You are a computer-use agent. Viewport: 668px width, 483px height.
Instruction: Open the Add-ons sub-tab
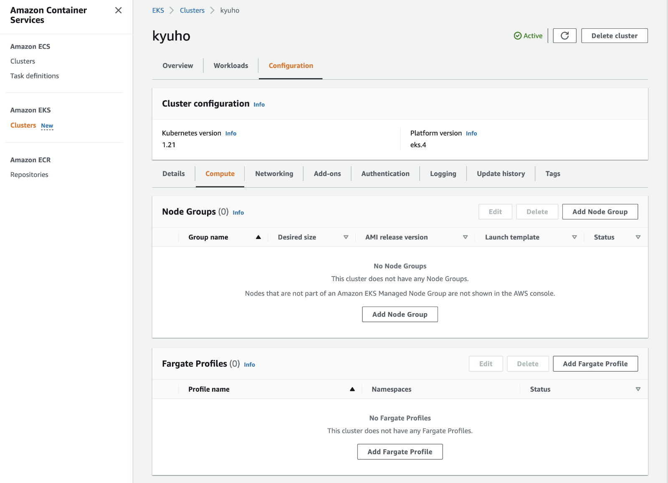(x=327, y=174)
